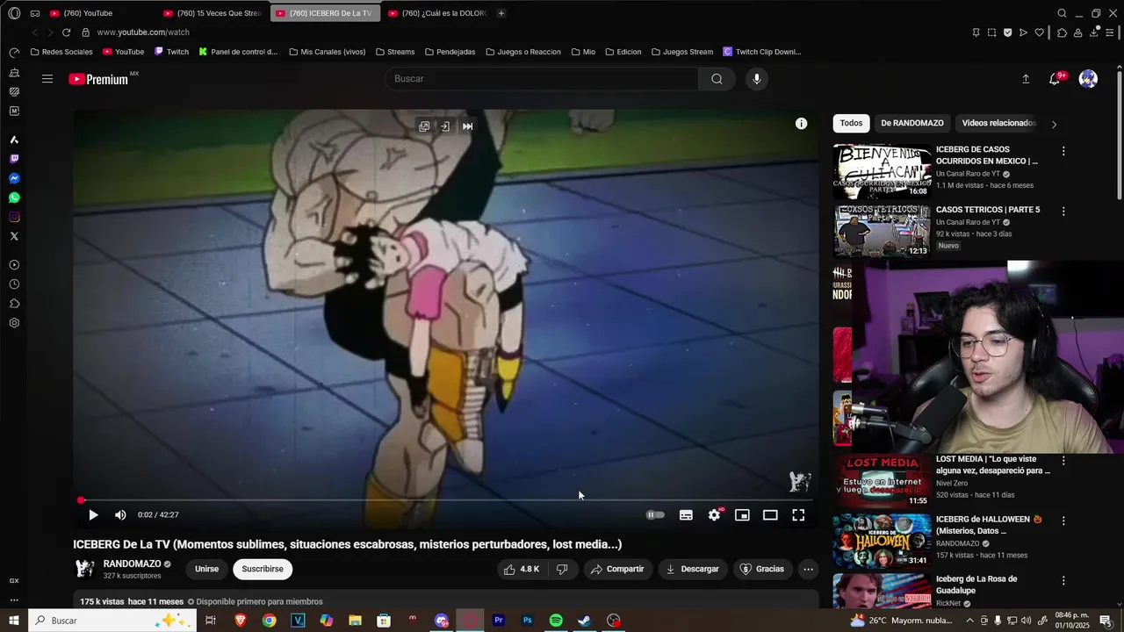Focus the Buscar search field
The image size is (1124, 632).
click(x=541, y=79)
